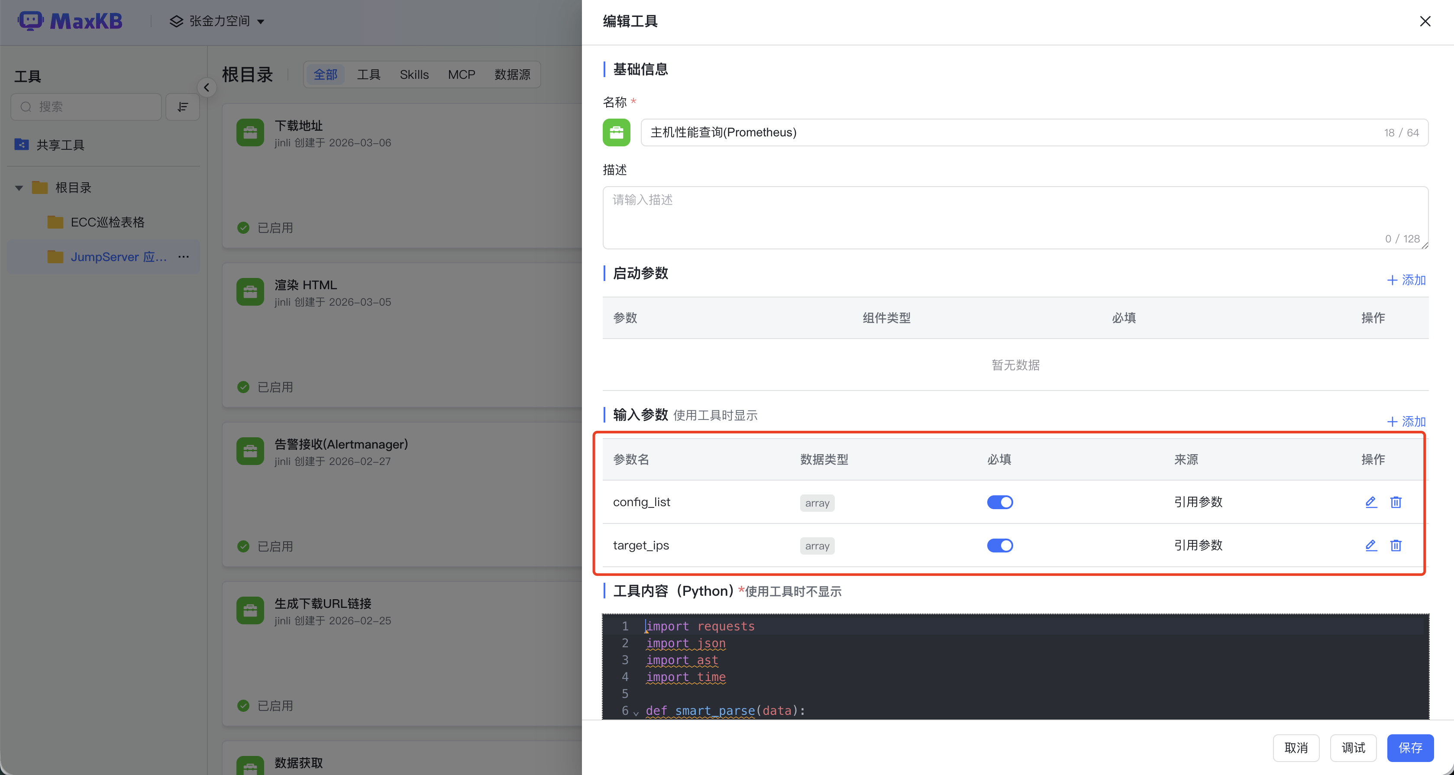Add a new startup parameter

1406,280
